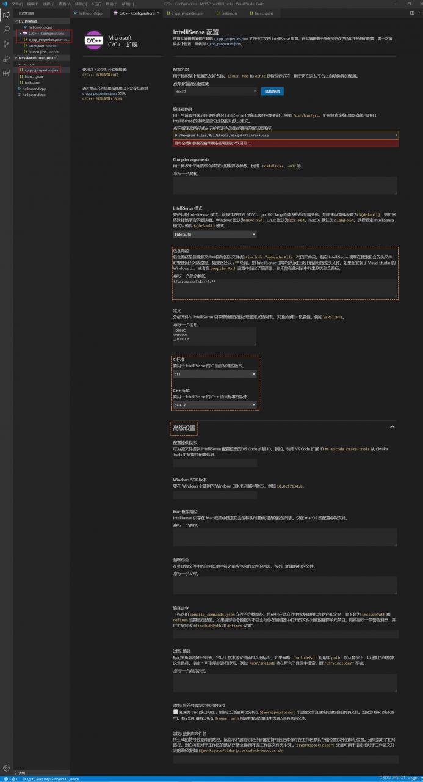Open the C++ standard c++17 dropdown
423x782 pixels.
(x=215, y=404)
